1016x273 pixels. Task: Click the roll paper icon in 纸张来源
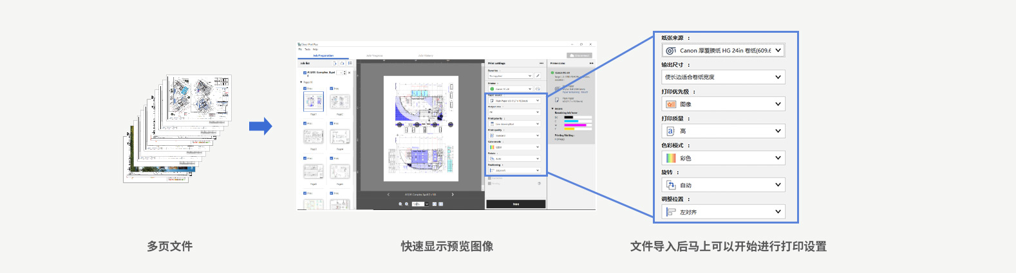(671, 50)
